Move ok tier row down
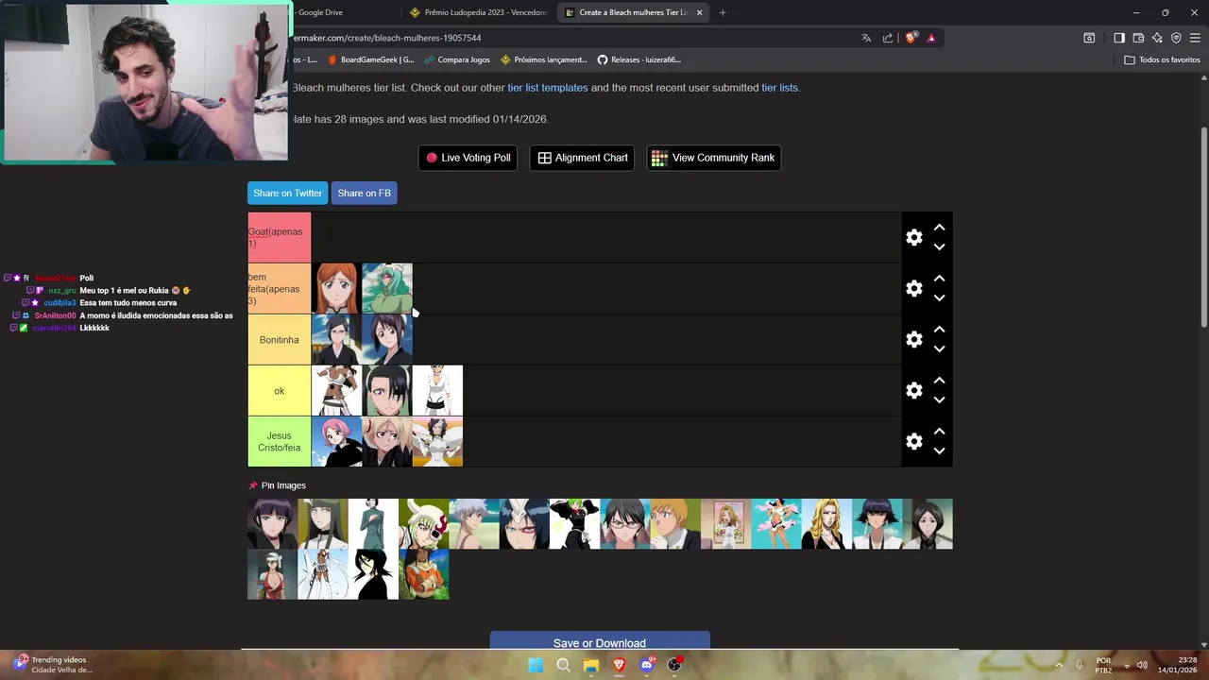This screenshot has height=680, width=1209. click(x=939, y=400)
